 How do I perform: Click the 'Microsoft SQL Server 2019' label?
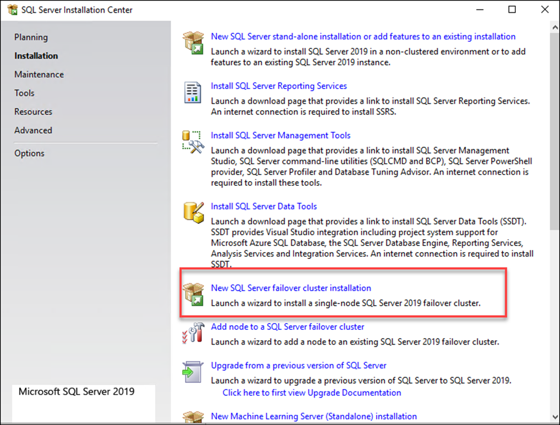point(77,392)
